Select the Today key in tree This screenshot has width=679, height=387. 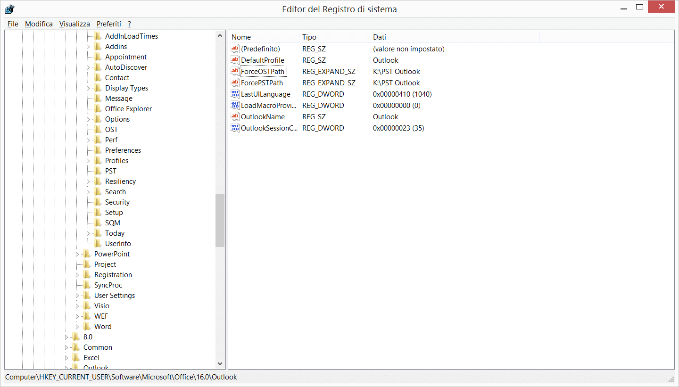click(x=115, y=233)
